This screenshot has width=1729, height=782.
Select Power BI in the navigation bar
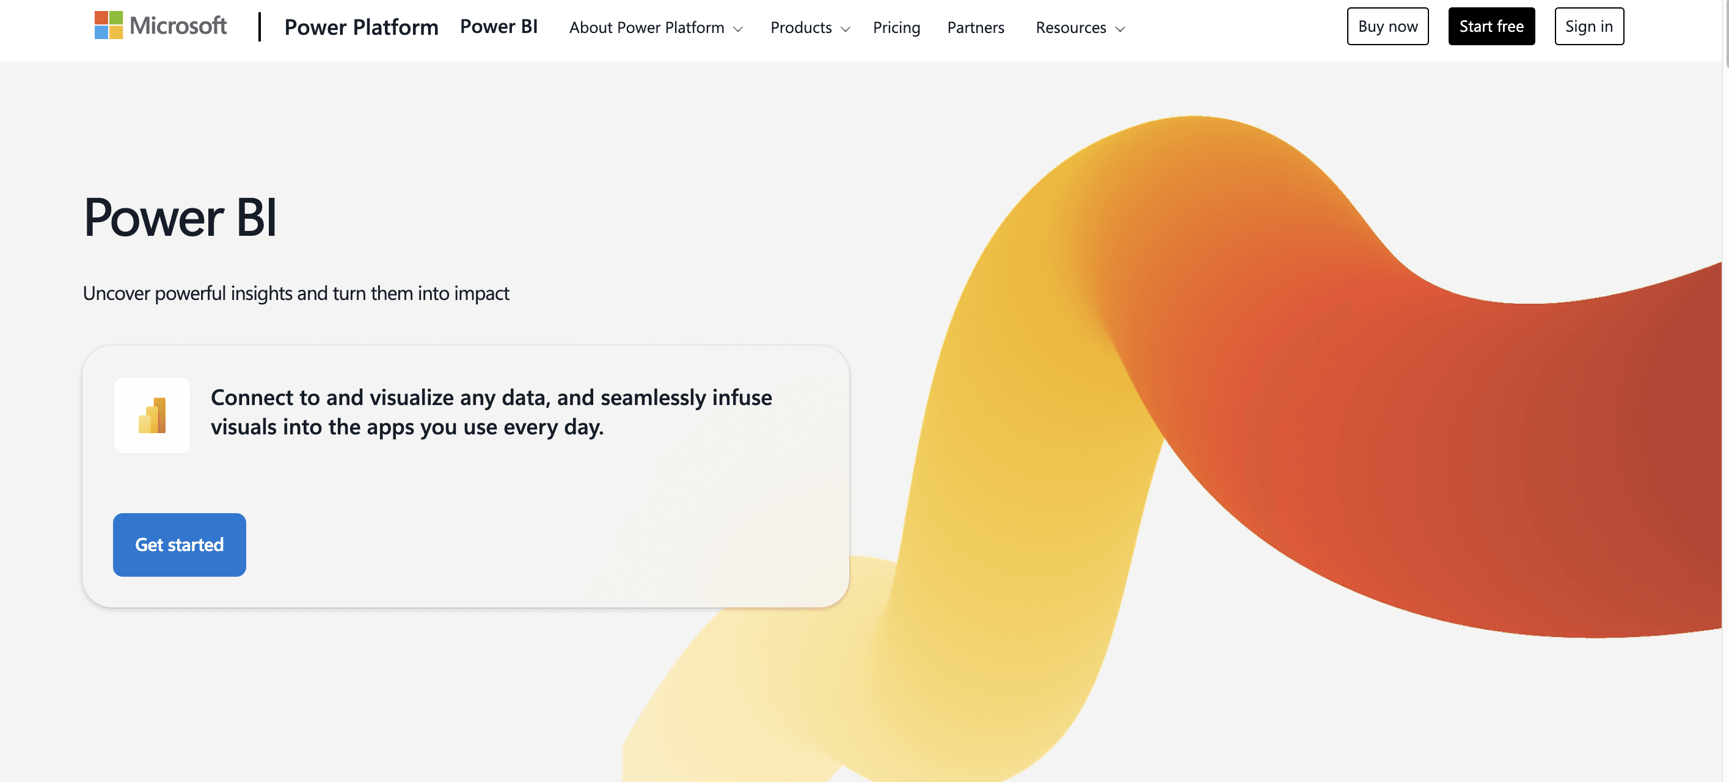click(x=499, y=26)
